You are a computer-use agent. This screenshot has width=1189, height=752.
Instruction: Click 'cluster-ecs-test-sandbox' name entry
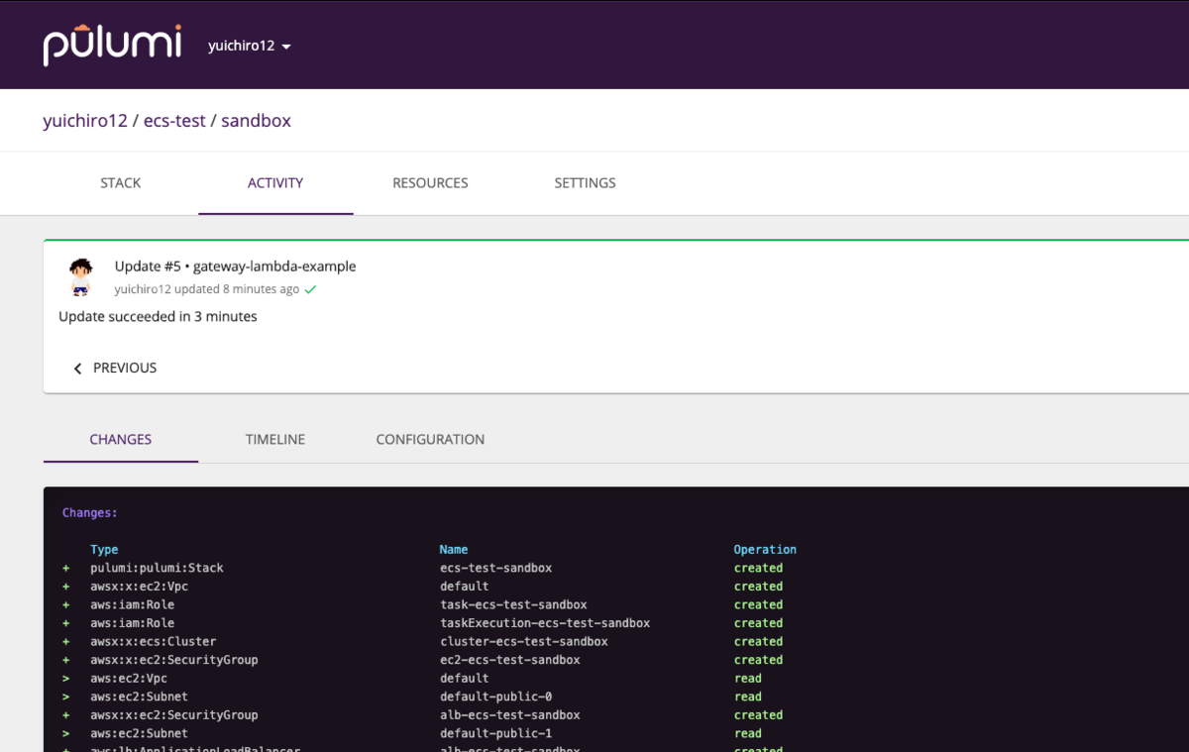[x=524, y=642]
